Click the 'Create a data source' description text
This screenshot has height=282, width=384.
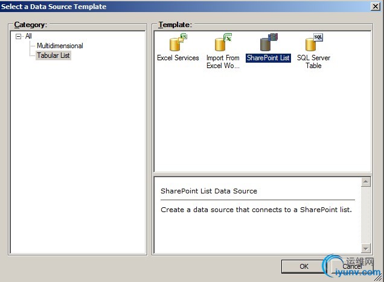tap(256, 210)
